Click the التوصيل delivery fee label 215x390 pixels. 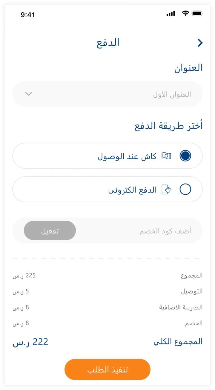[x=191, y=291]
